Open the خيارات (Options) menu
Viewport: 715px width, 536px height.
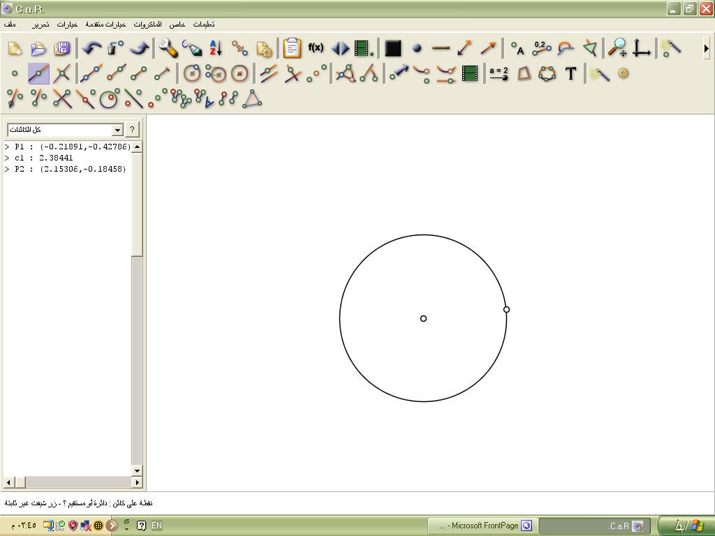coord(67,24)
